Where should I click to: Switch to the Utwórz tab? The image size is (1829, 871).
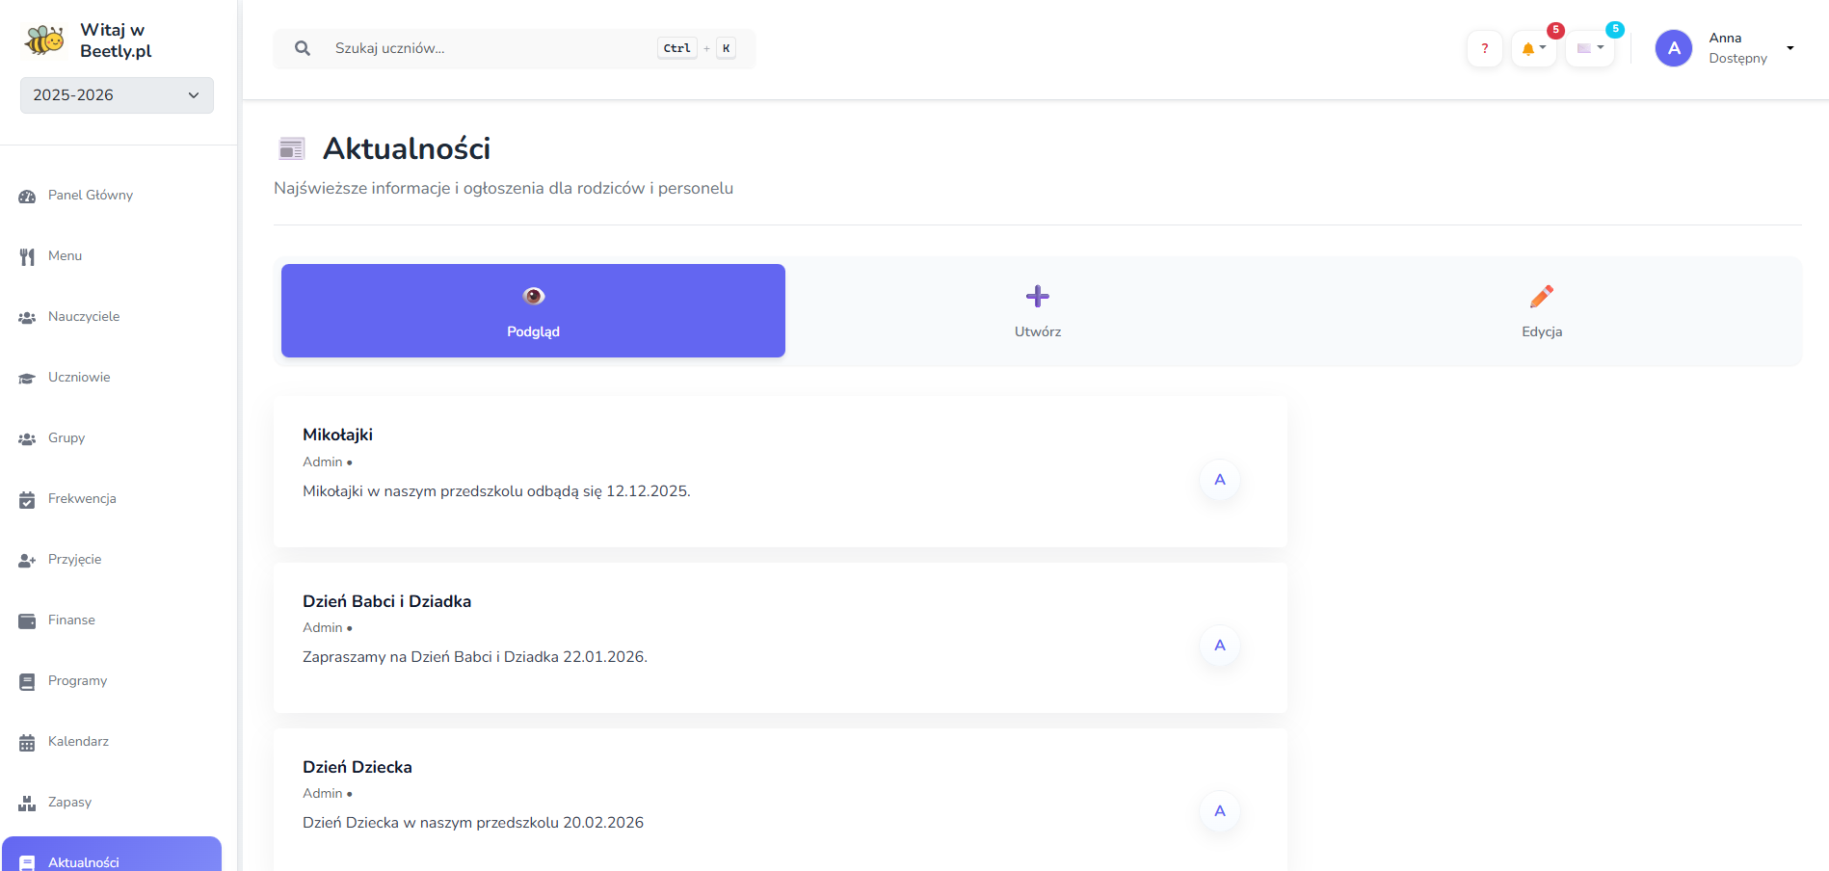point(1037,310)
